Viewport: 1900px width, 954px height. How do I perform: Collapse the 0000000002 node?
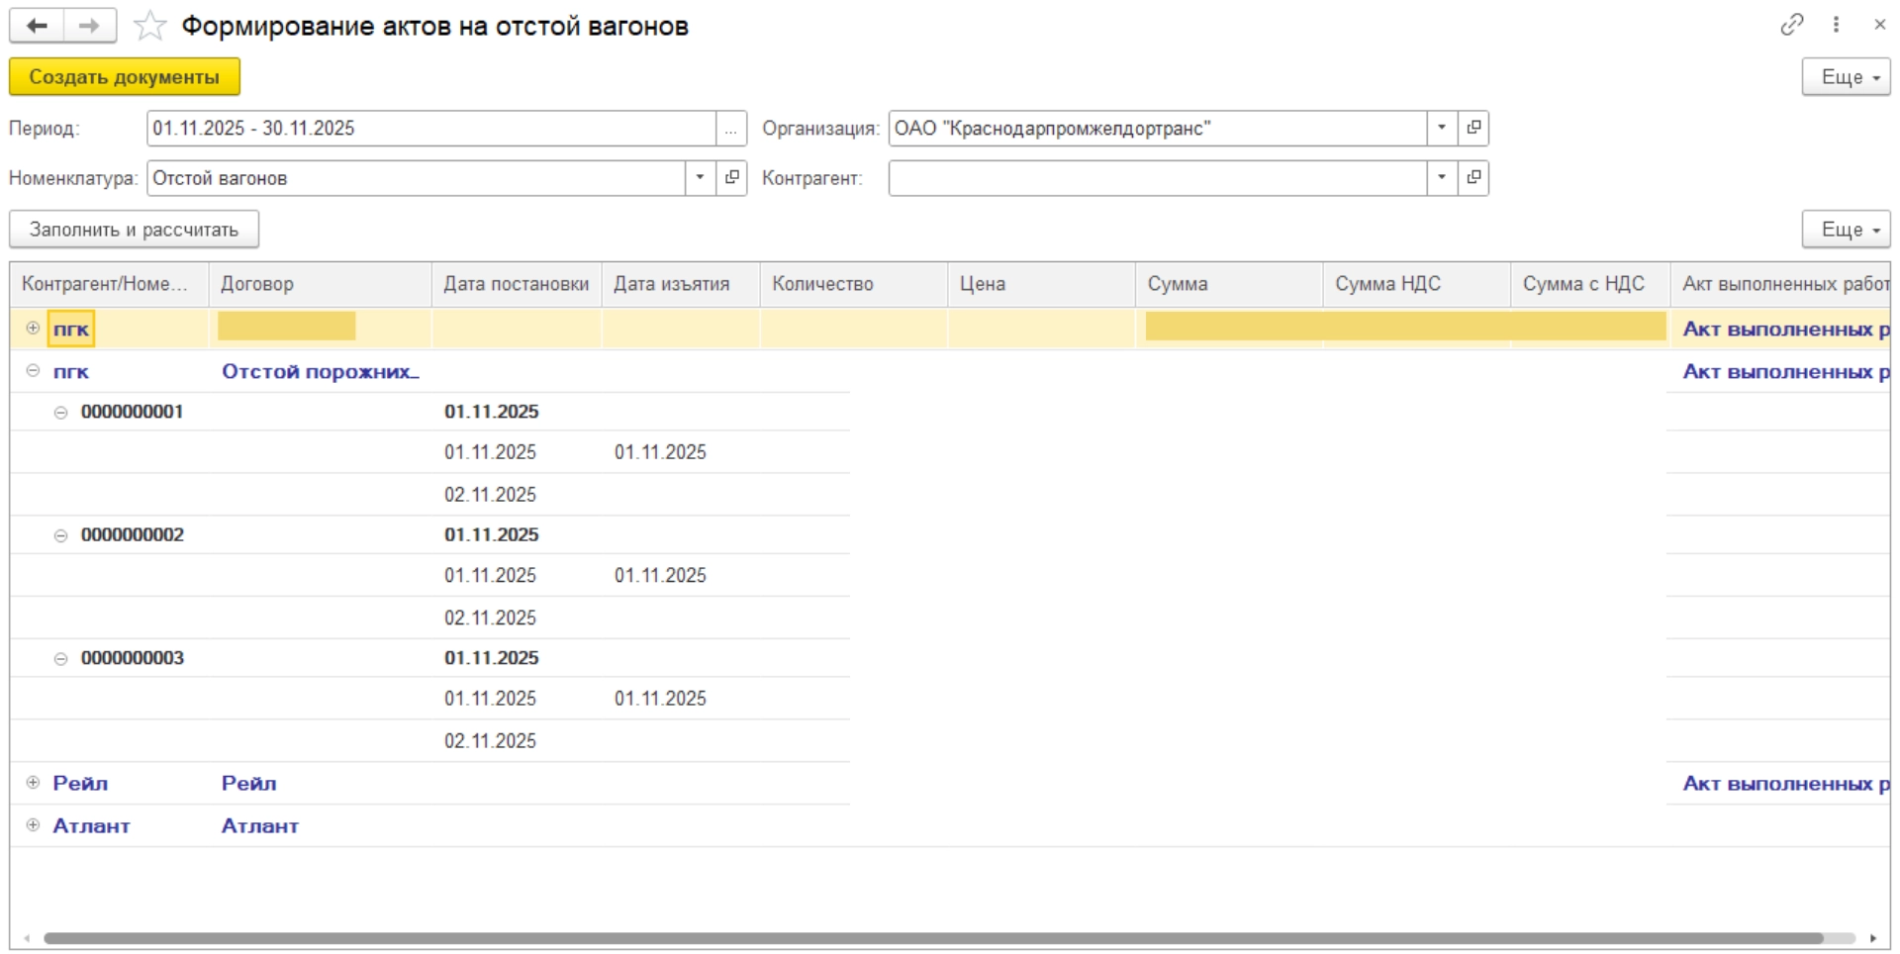tap(60, 535)
